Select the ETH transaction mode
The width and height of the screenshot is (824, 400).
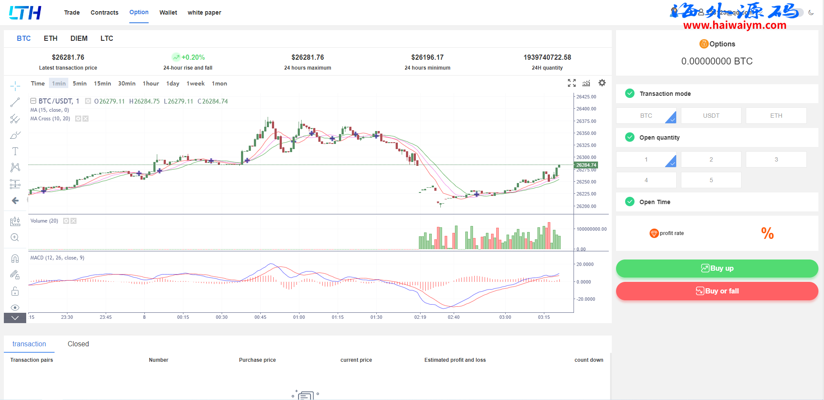tap(776, 116)
